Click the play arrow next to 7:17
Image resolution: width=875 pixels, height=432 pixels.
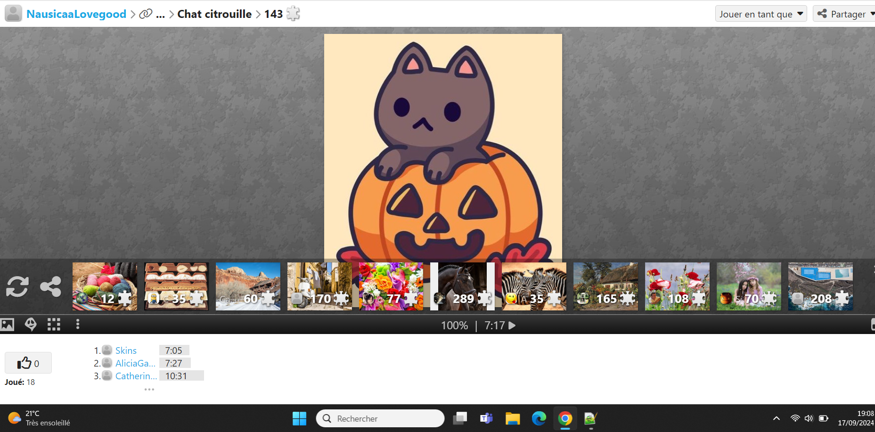[x=512, y=325]
